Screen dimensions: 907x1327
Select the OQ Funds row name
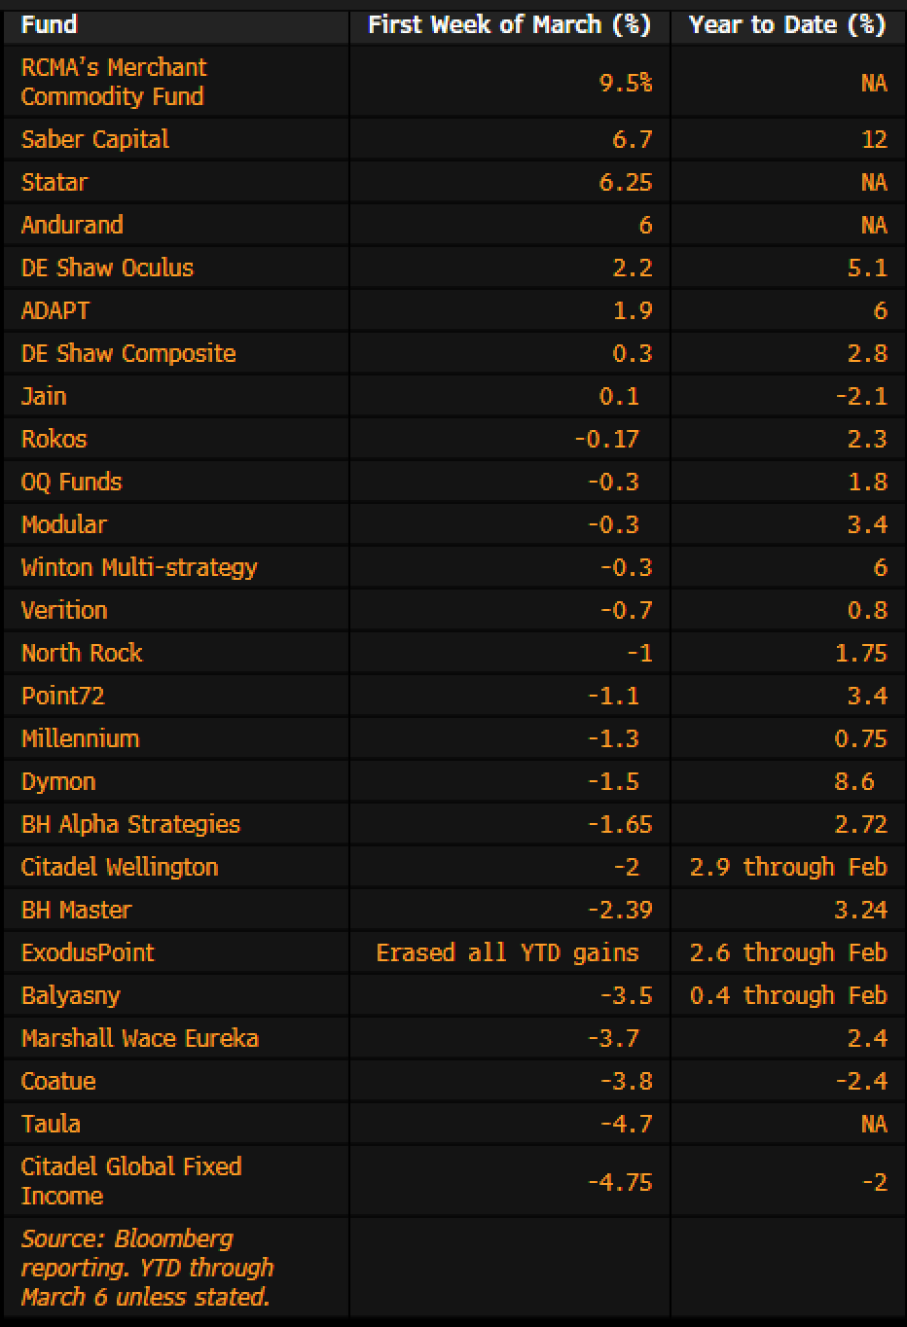71,482
